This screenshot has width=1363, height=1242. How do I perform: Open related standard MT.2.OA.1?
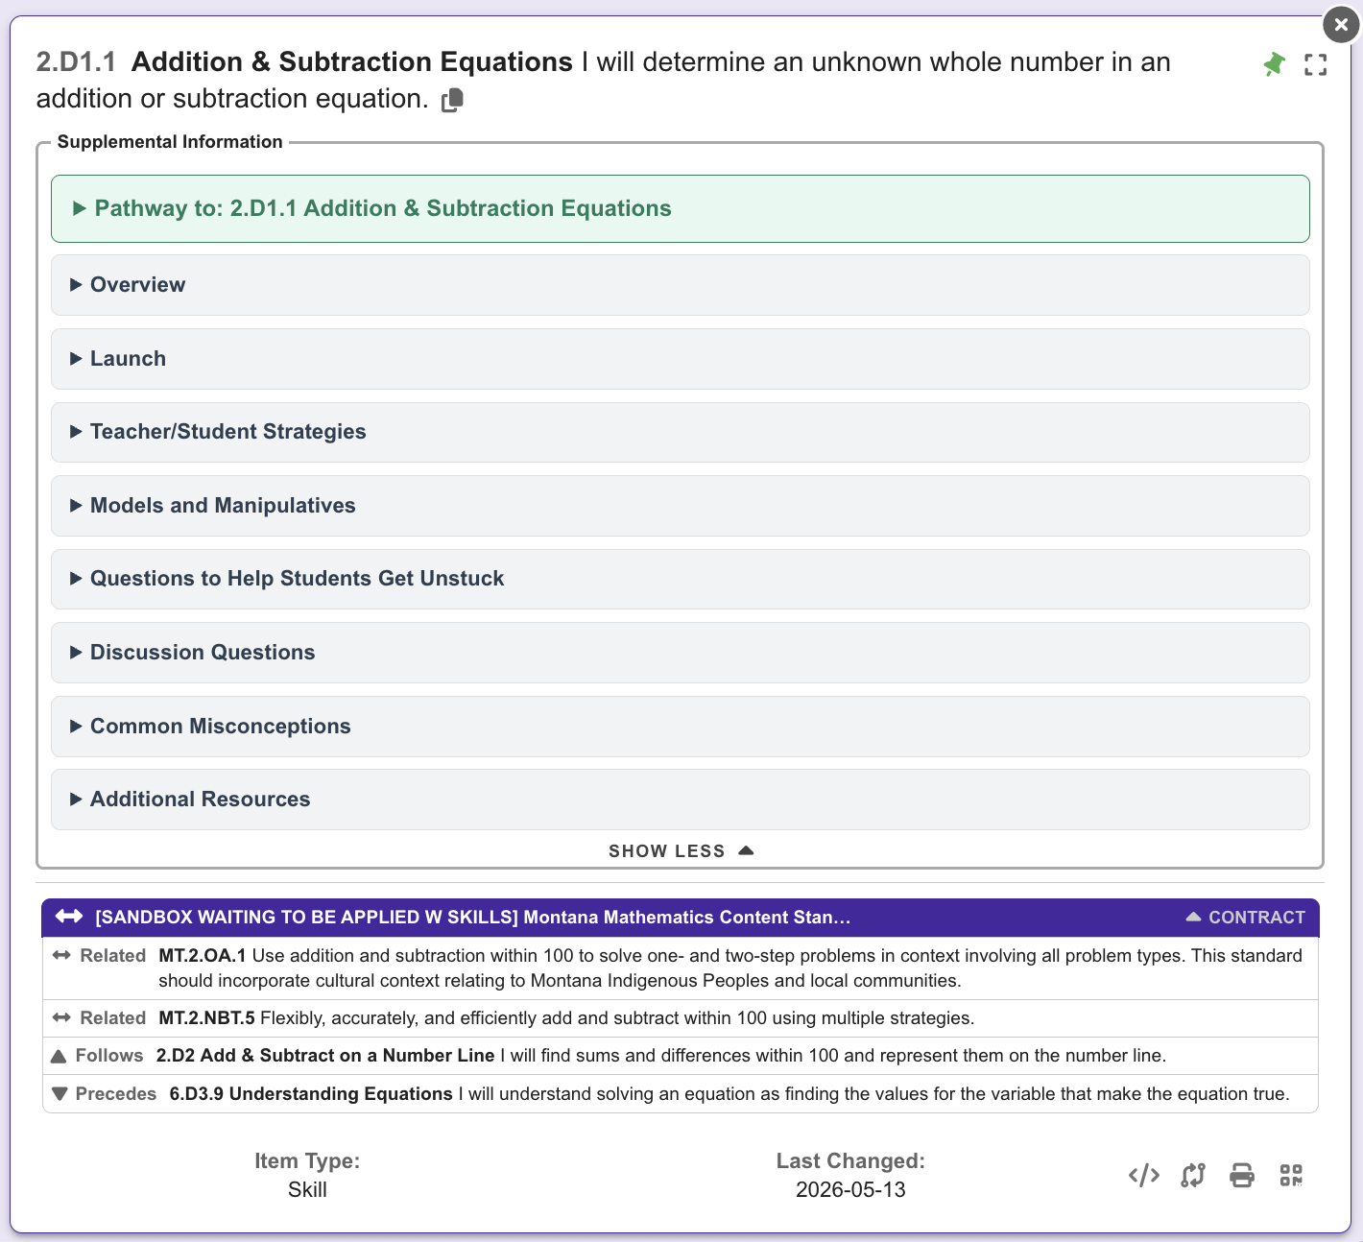[730, 967]
